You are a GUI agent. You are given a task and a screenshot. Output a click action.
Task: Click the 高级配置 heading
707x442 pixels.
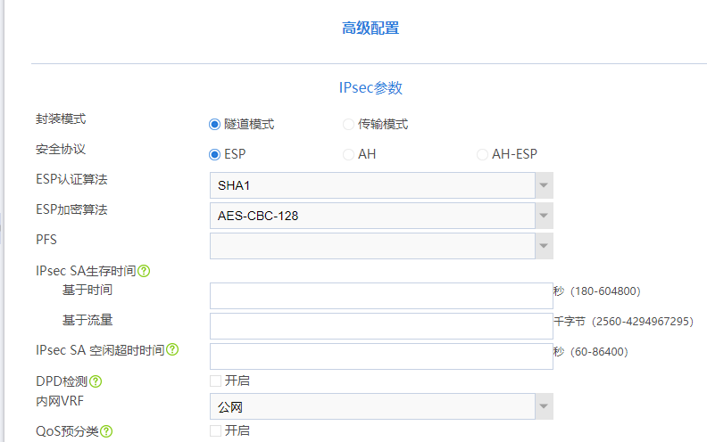tap(370, 29)
